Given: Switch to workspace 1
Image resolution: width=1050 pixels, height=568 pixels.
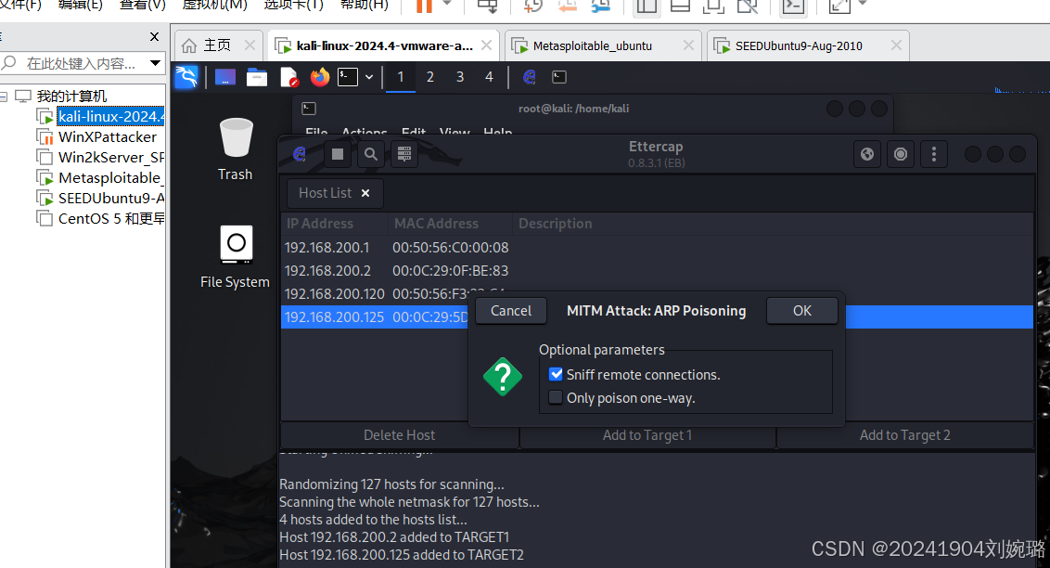Looking at the screenshot, I should pos(401,77).
